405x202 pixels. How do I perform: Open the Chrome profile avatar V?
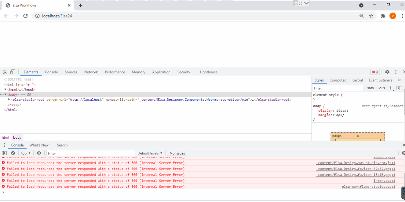click(393, 16)
